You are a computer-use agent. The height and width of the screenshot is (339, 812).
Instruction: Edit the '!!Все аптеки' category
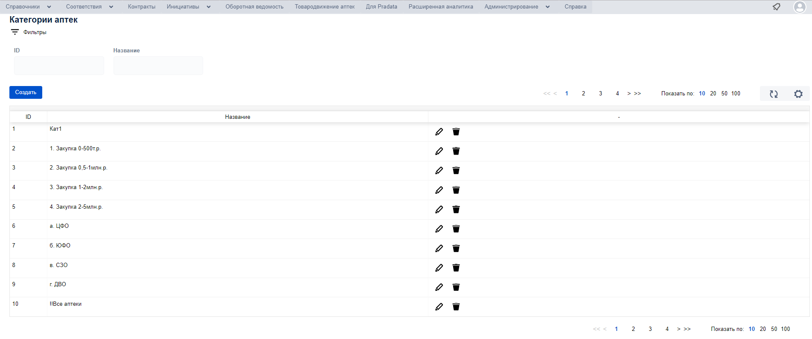(439, 307)
